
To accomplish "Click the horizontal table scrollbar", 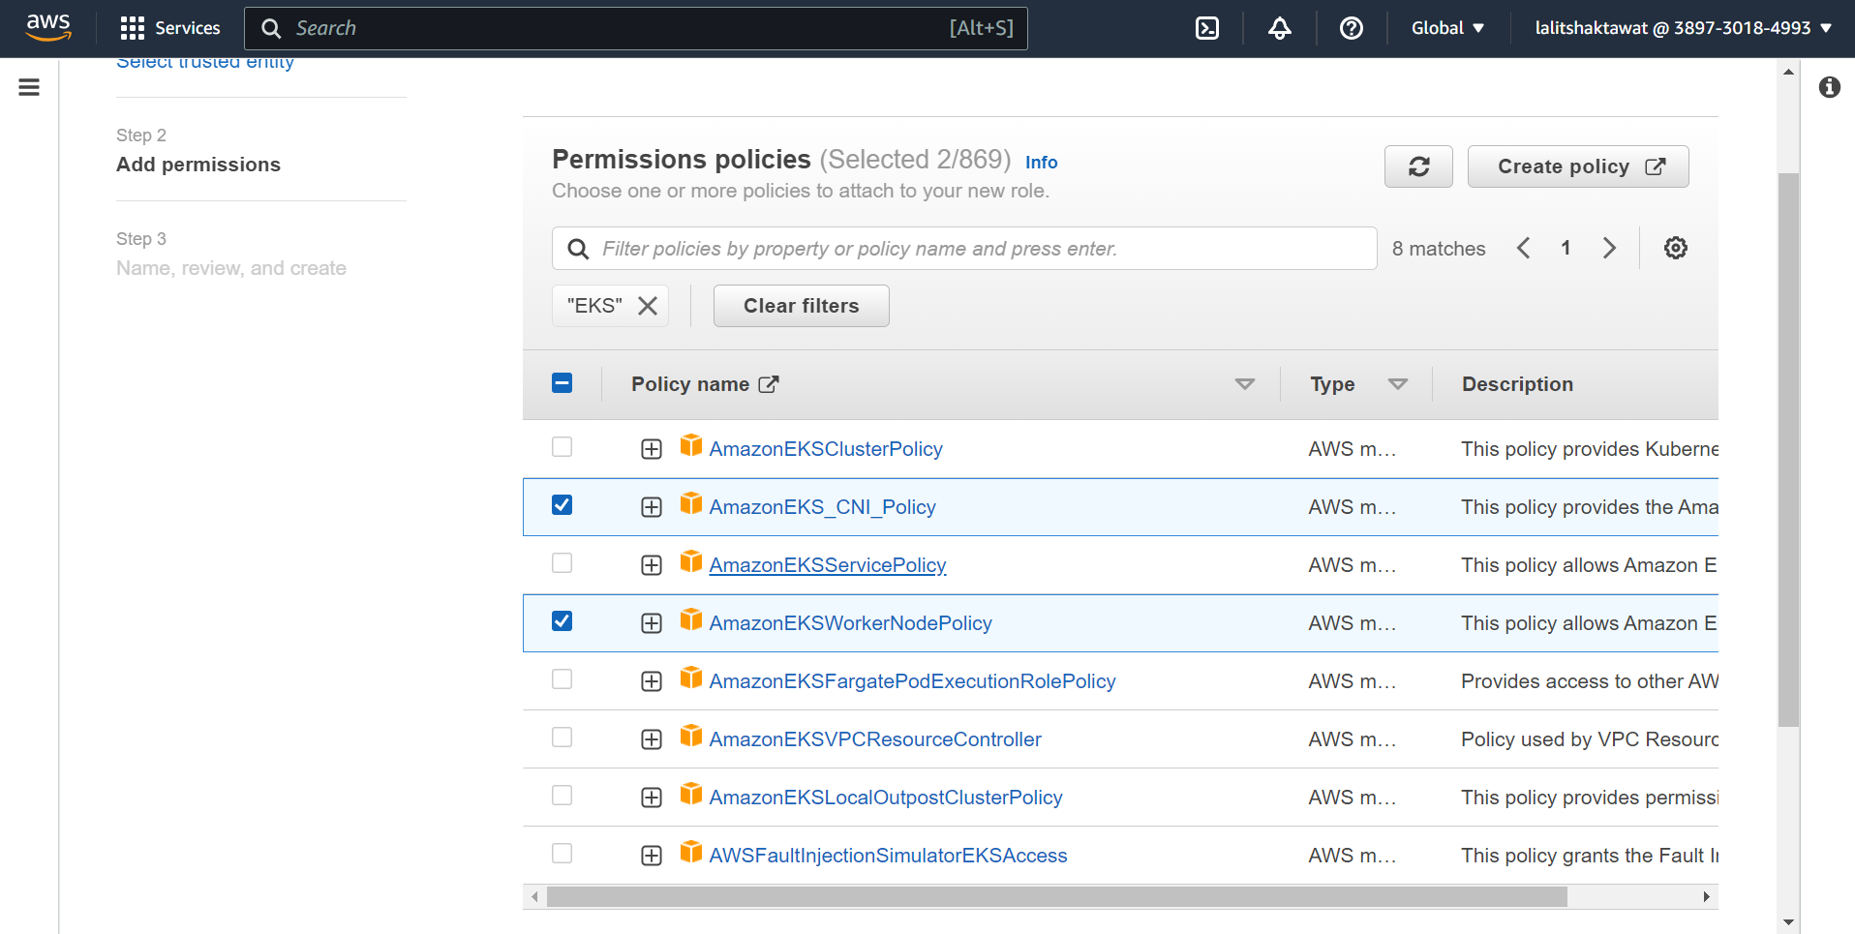I will click(1057, 897).
